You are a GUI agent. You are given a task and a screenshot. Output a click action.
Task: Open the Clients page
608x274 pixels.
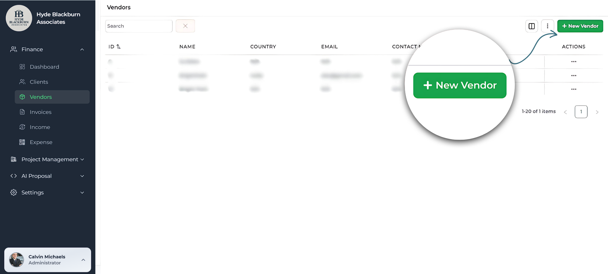pos(39,82)
